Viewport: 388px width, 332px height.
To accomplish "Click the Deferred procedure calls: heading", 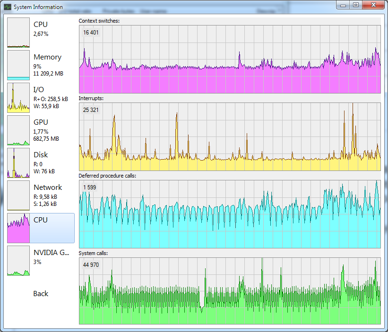I will [x=107, y=176].
